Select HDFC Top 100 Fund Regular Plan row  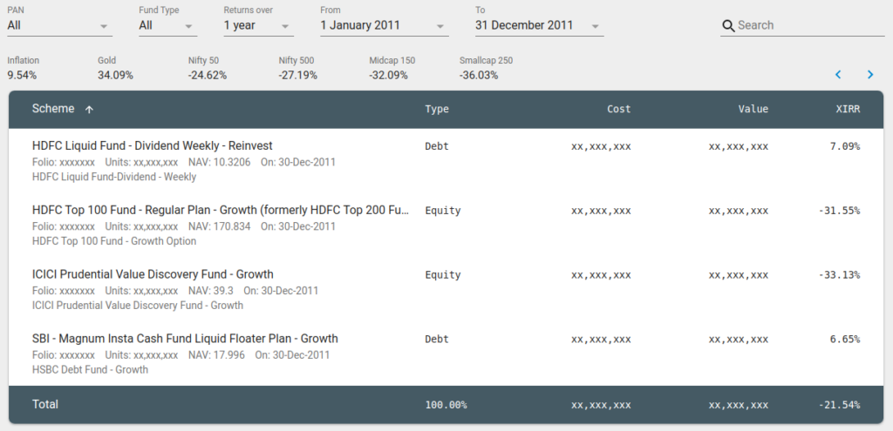point(446,226)
